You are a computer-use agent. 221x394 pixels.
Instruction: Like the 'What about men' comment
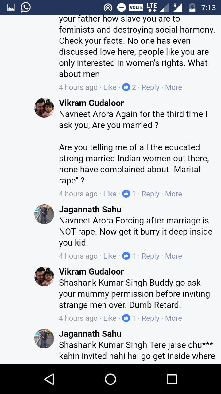coord(110,87)
